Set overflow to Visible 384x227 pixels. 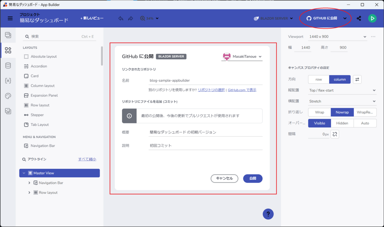tap(319, 123)
